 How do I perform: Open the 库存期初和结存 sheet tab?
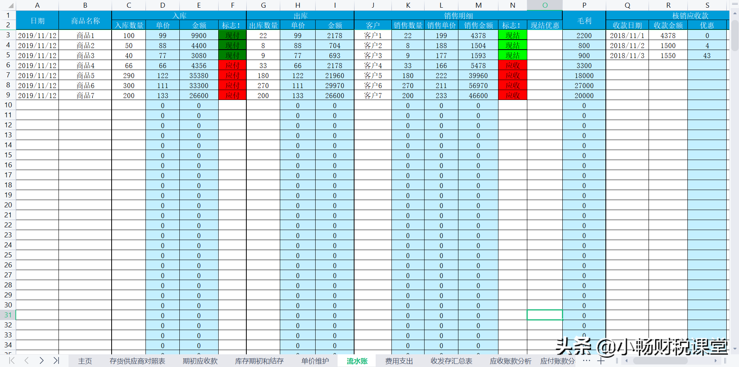click(259, 361)
